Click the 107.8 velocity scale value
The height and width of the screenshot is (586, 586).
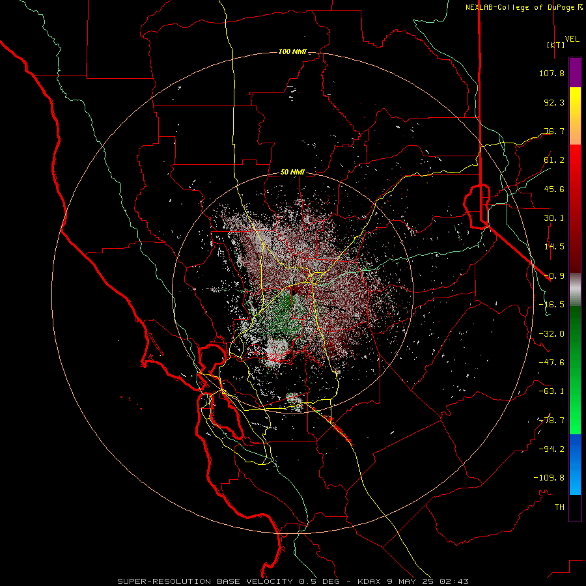[x=551, y=73]
